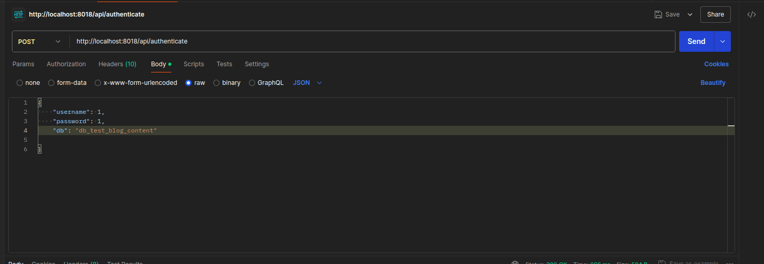Save the request with Save button
This screenshot has width=764, height=264.
[x=667, y=14]
